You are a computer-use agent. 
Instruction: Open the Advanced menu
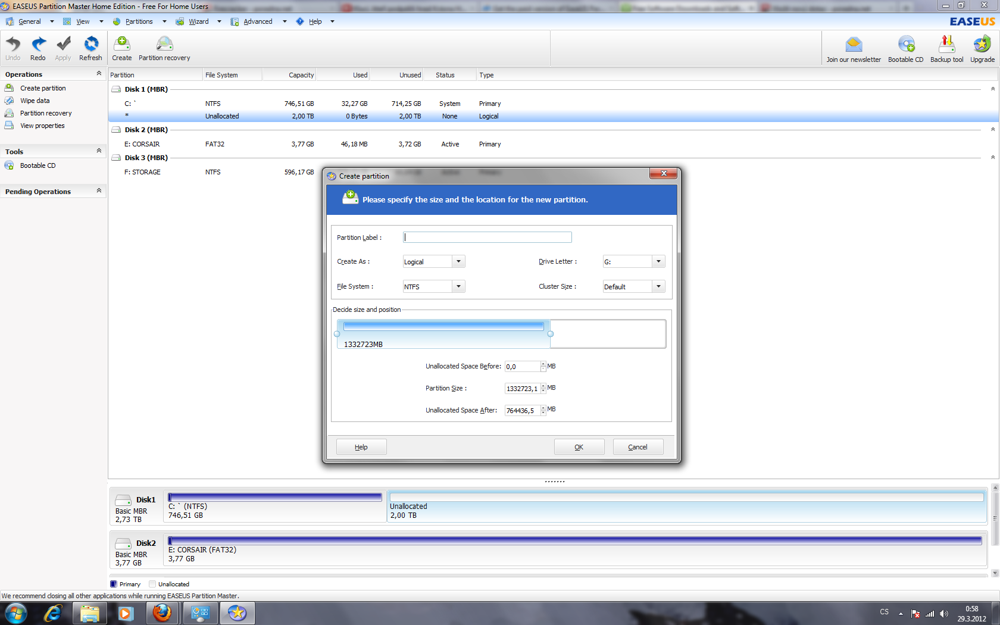258,21
